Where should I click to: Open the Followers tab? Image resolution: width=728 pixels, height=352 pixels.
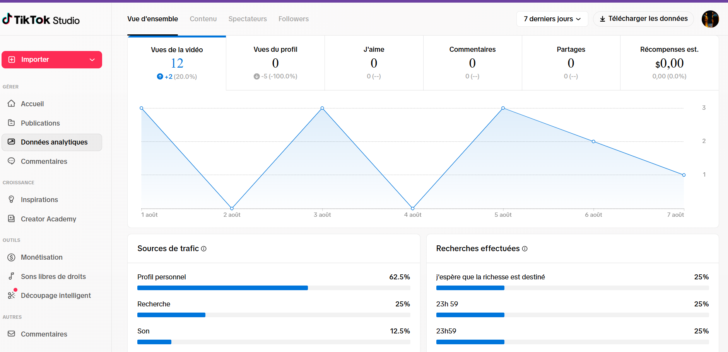click(x=294, y=19)
